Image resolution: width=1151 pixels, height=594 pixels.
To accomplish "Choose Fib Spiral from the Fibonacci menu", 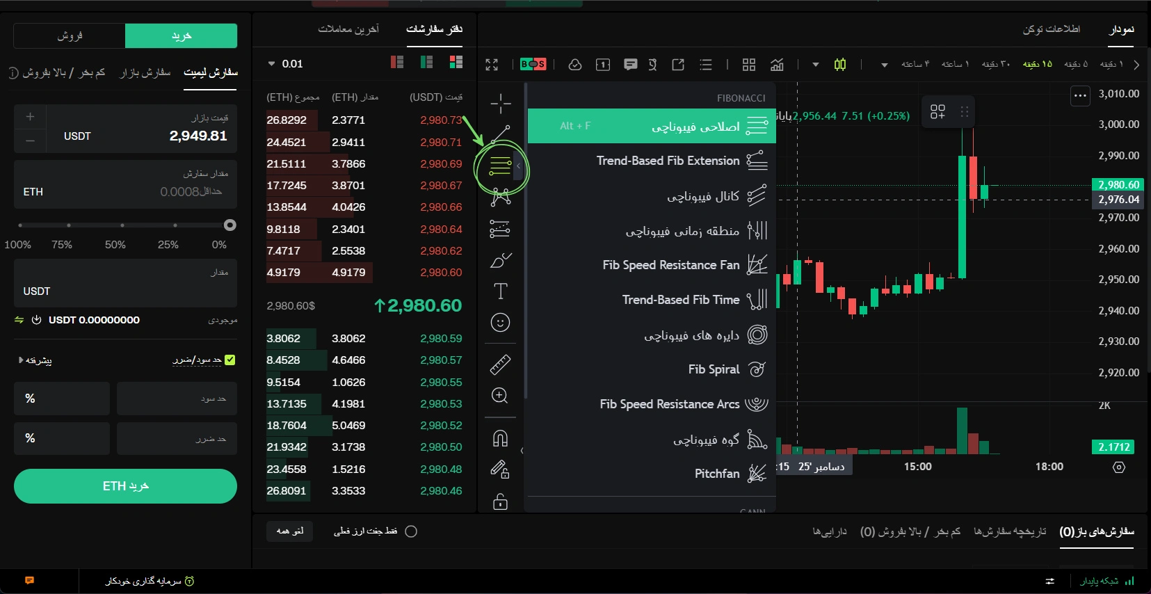I will [x=714, y=369].
